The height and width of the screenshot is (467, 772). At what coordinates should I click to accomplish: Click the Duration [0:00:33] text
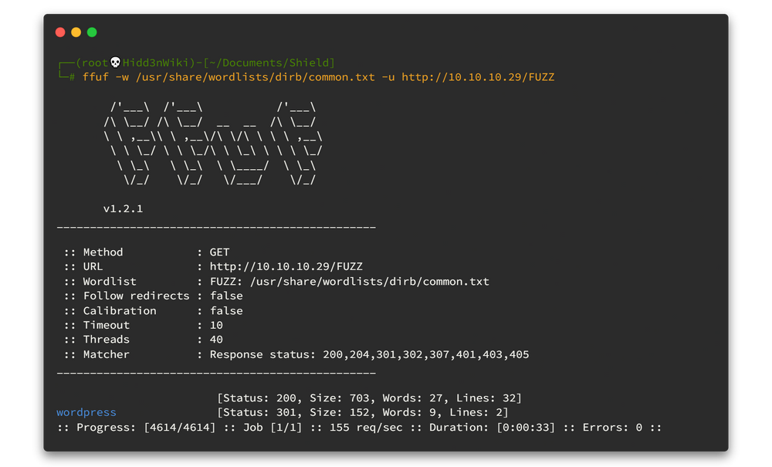click(x=492, y=427)
